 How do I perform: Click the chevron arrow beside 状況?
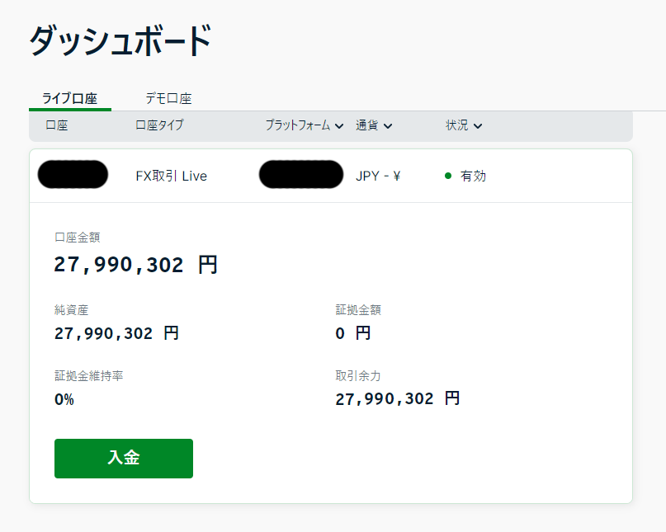click(478, 126)
